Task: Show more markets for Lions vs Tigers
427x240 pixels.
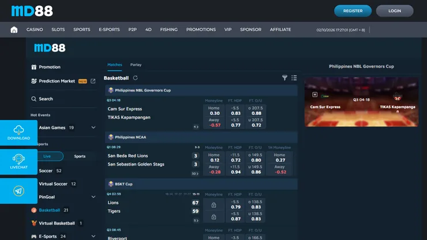Action: 196,220
